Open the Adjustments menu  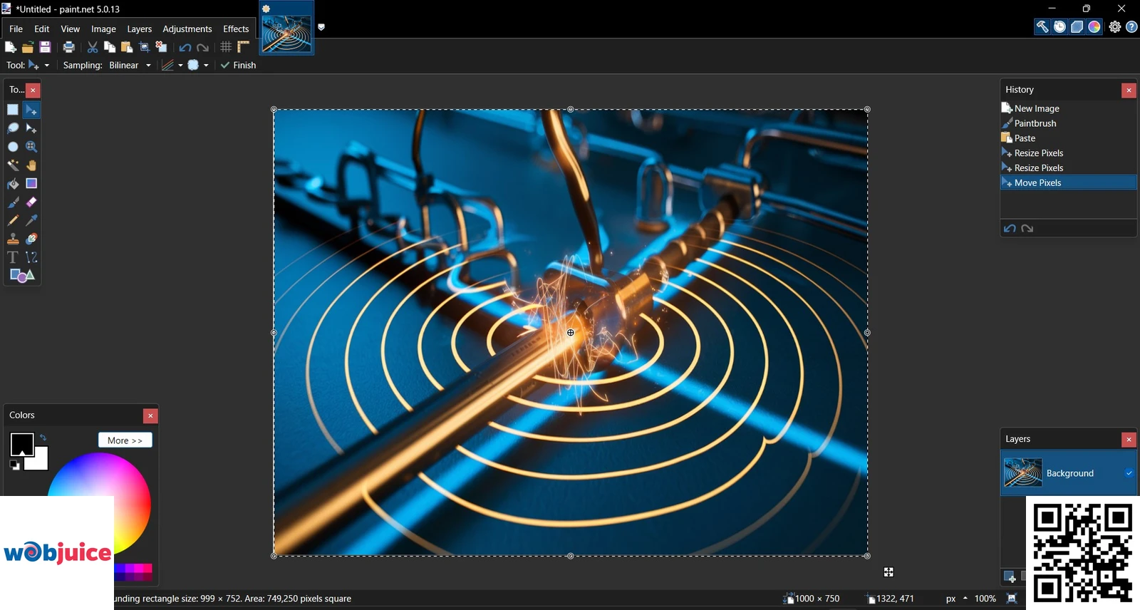pyautogui.click(x=187, y=29)
